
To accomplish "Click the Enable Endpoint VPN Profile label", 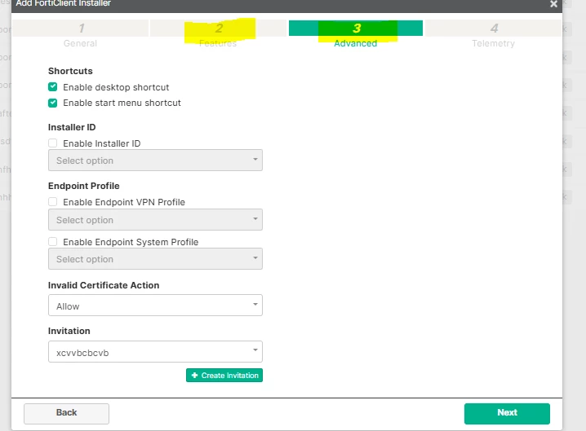I will pos(124,202).
